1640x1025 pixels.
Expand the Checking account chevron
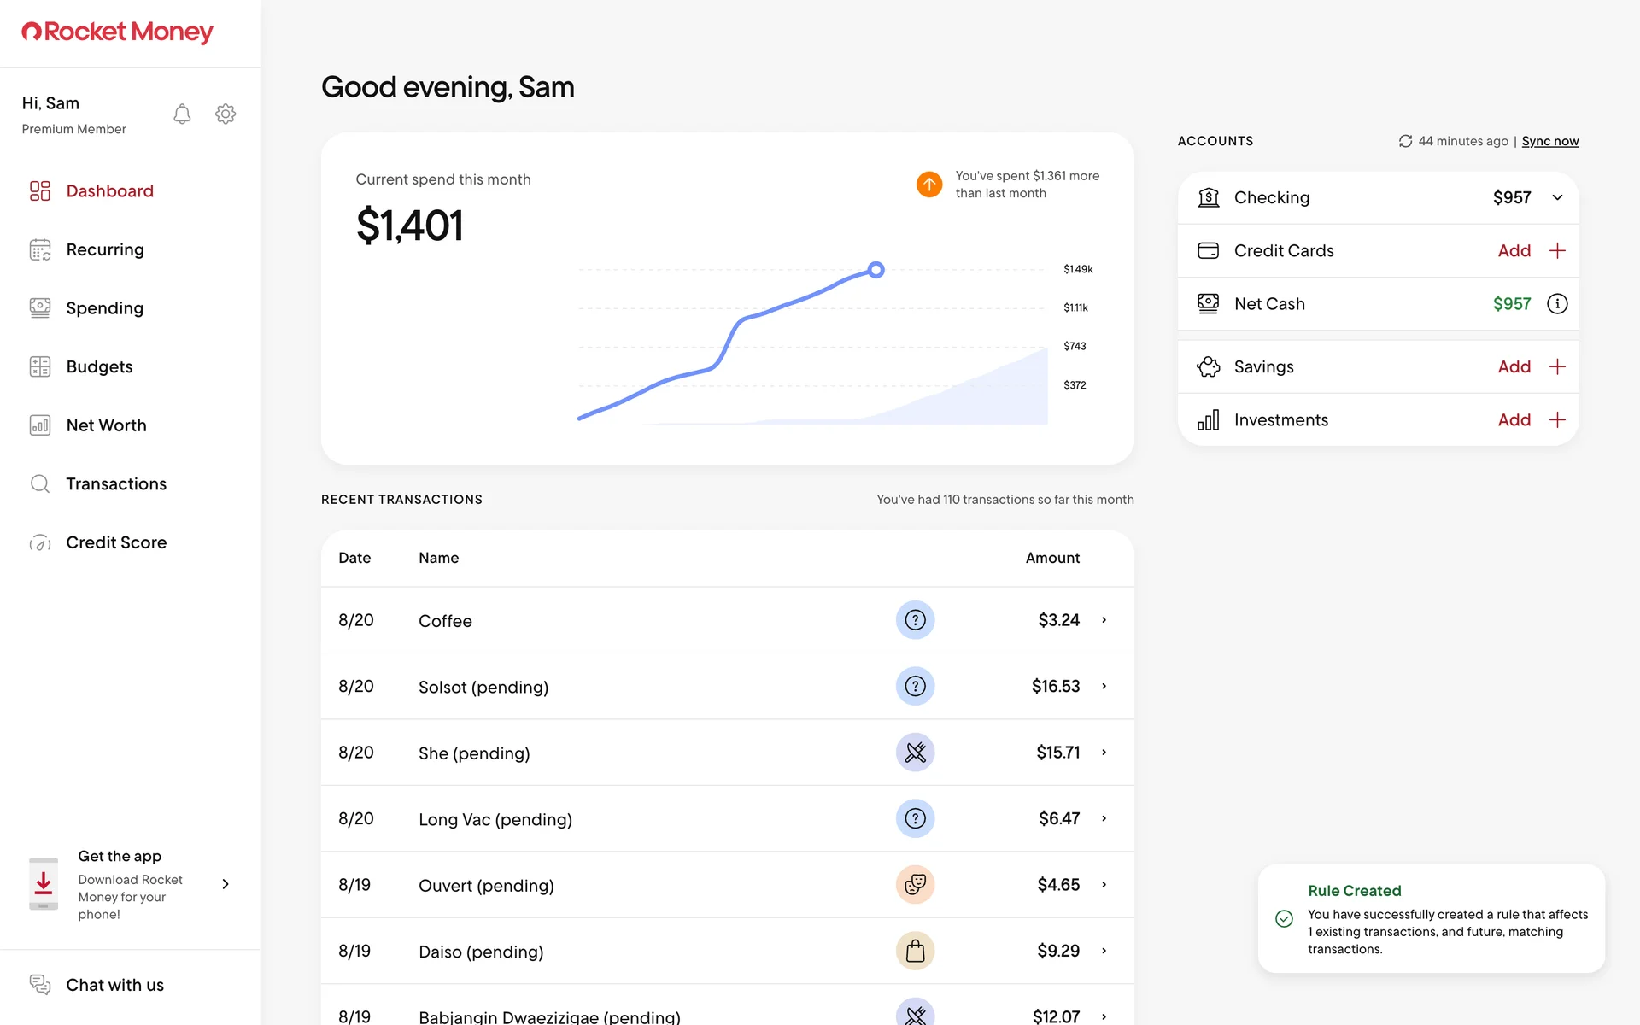tap(1557, 197)
